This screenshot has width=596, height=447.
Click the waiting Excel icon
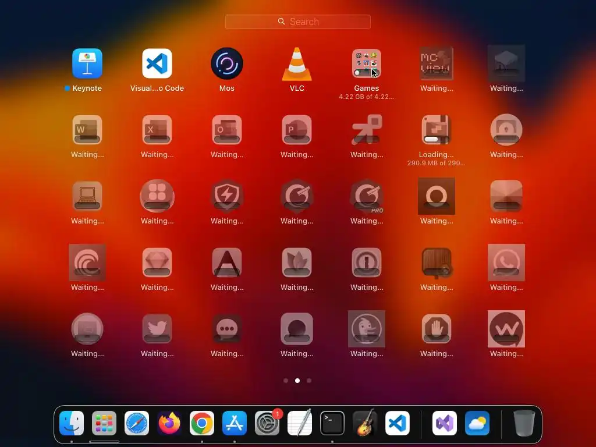coord(157,130)
